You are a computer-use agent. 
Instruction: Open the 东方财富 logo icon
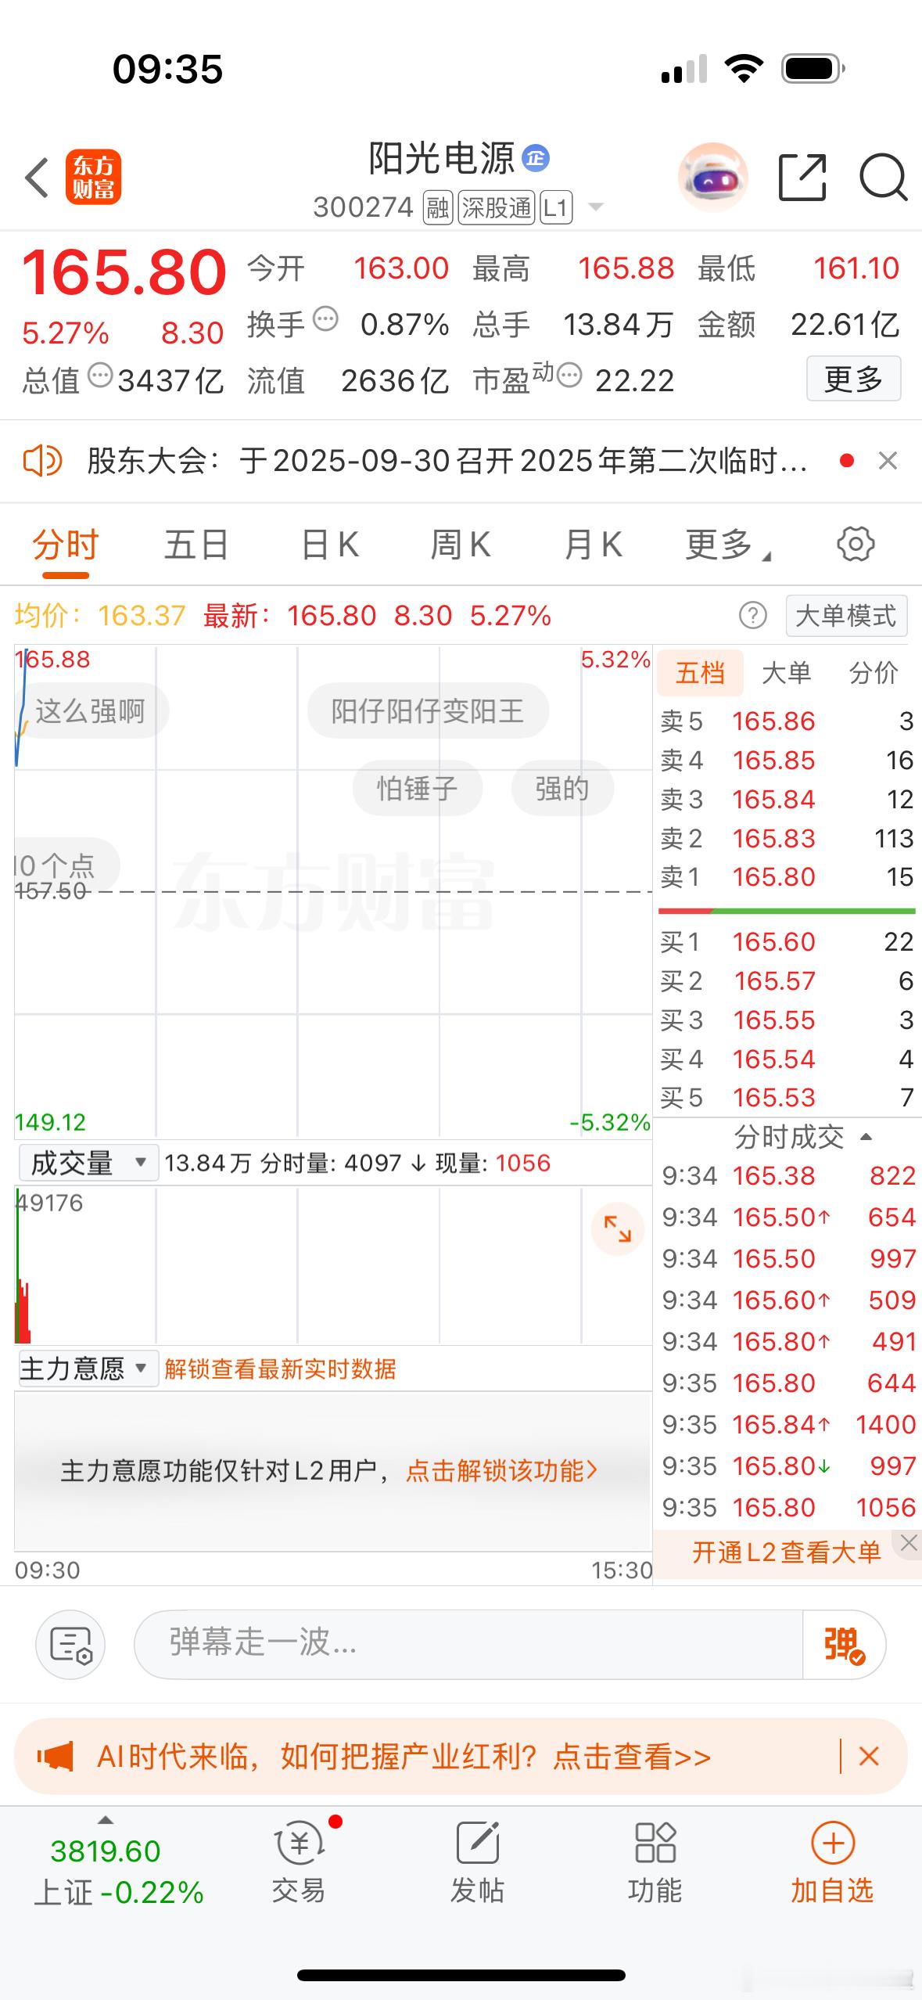click(93, 177)
